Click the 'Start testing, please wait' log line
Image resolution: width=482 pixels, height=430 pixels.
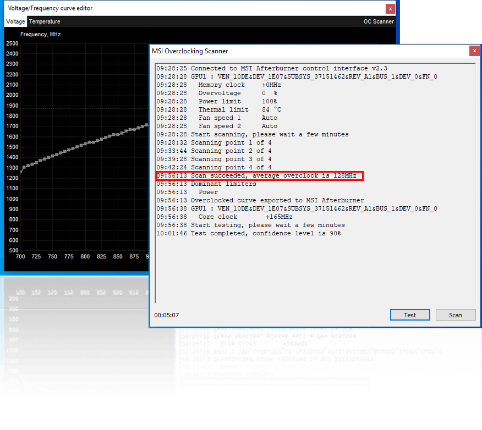pyautogui.click(x=250, y=225)
